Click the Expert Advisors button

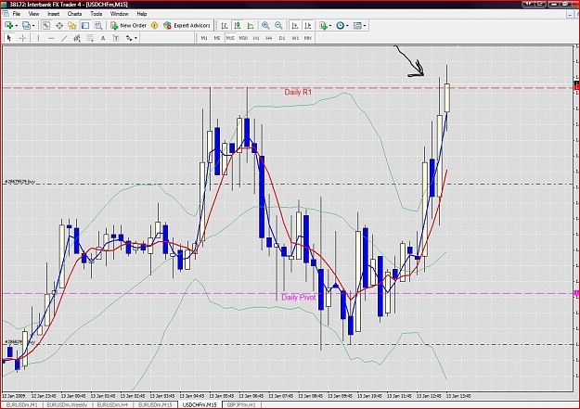click(187, 26)
